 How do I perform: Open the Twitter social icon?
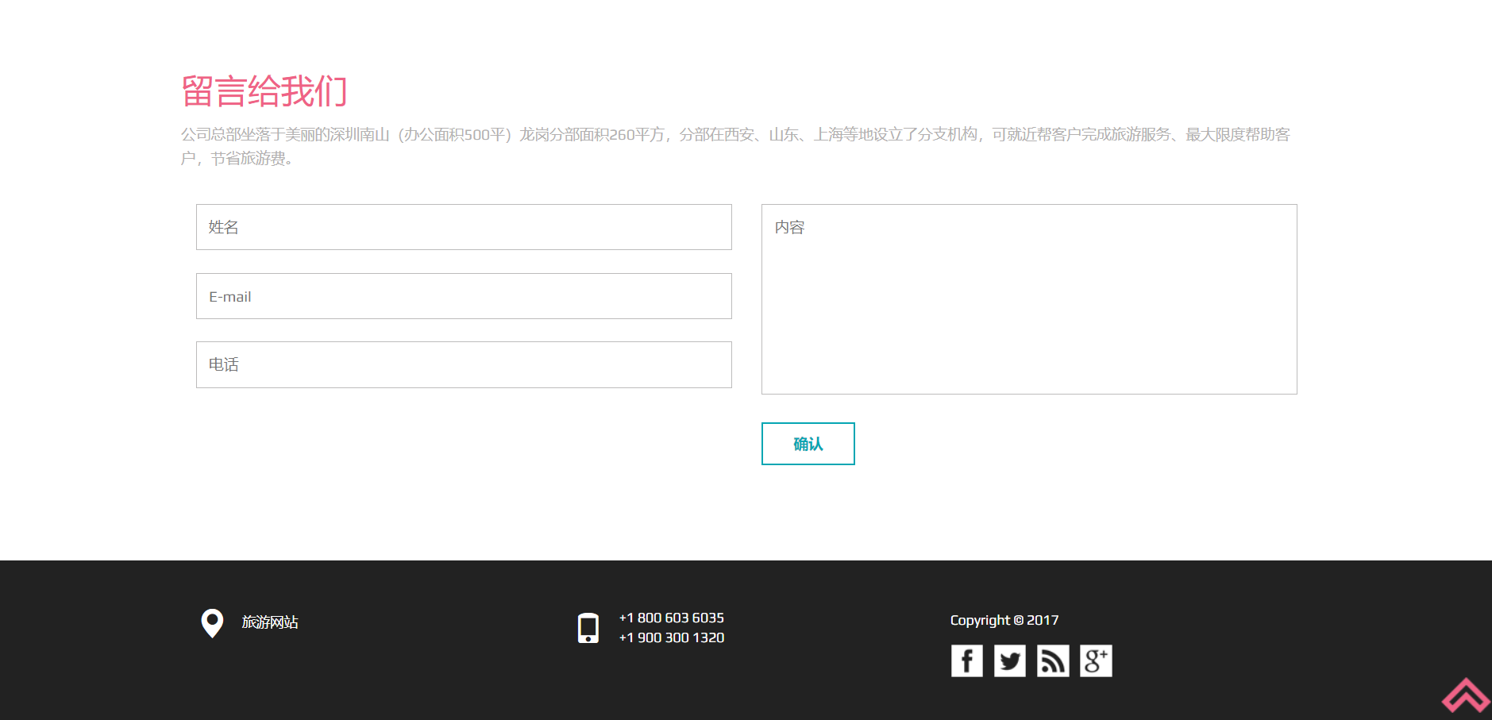coord(1009,660)
